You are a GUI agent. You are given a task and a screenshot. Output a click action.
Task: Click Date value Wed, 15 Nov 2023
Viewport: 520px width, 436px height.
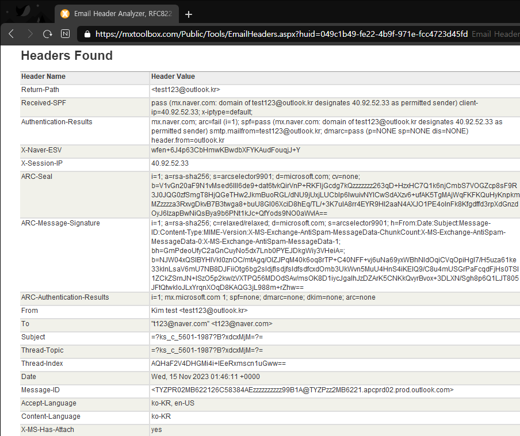click(205, 377)
